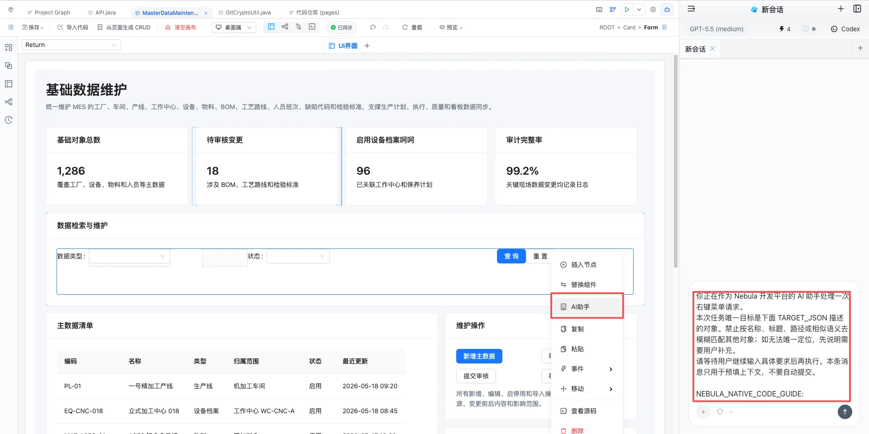The image size is (869, 434).
Task: Click Card in the breadcrumb
Action: click(x=629, y=28)
